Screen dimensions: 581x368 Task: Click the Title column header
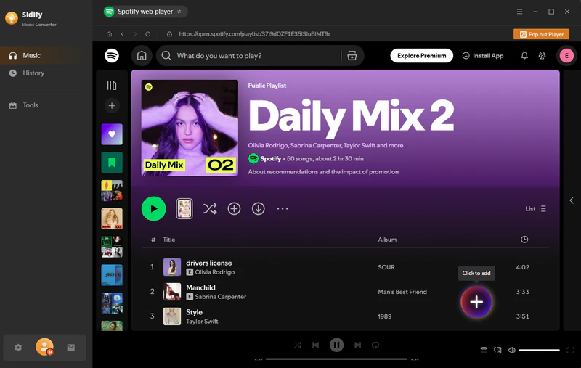pyautogui.click(x=169, y=240)
